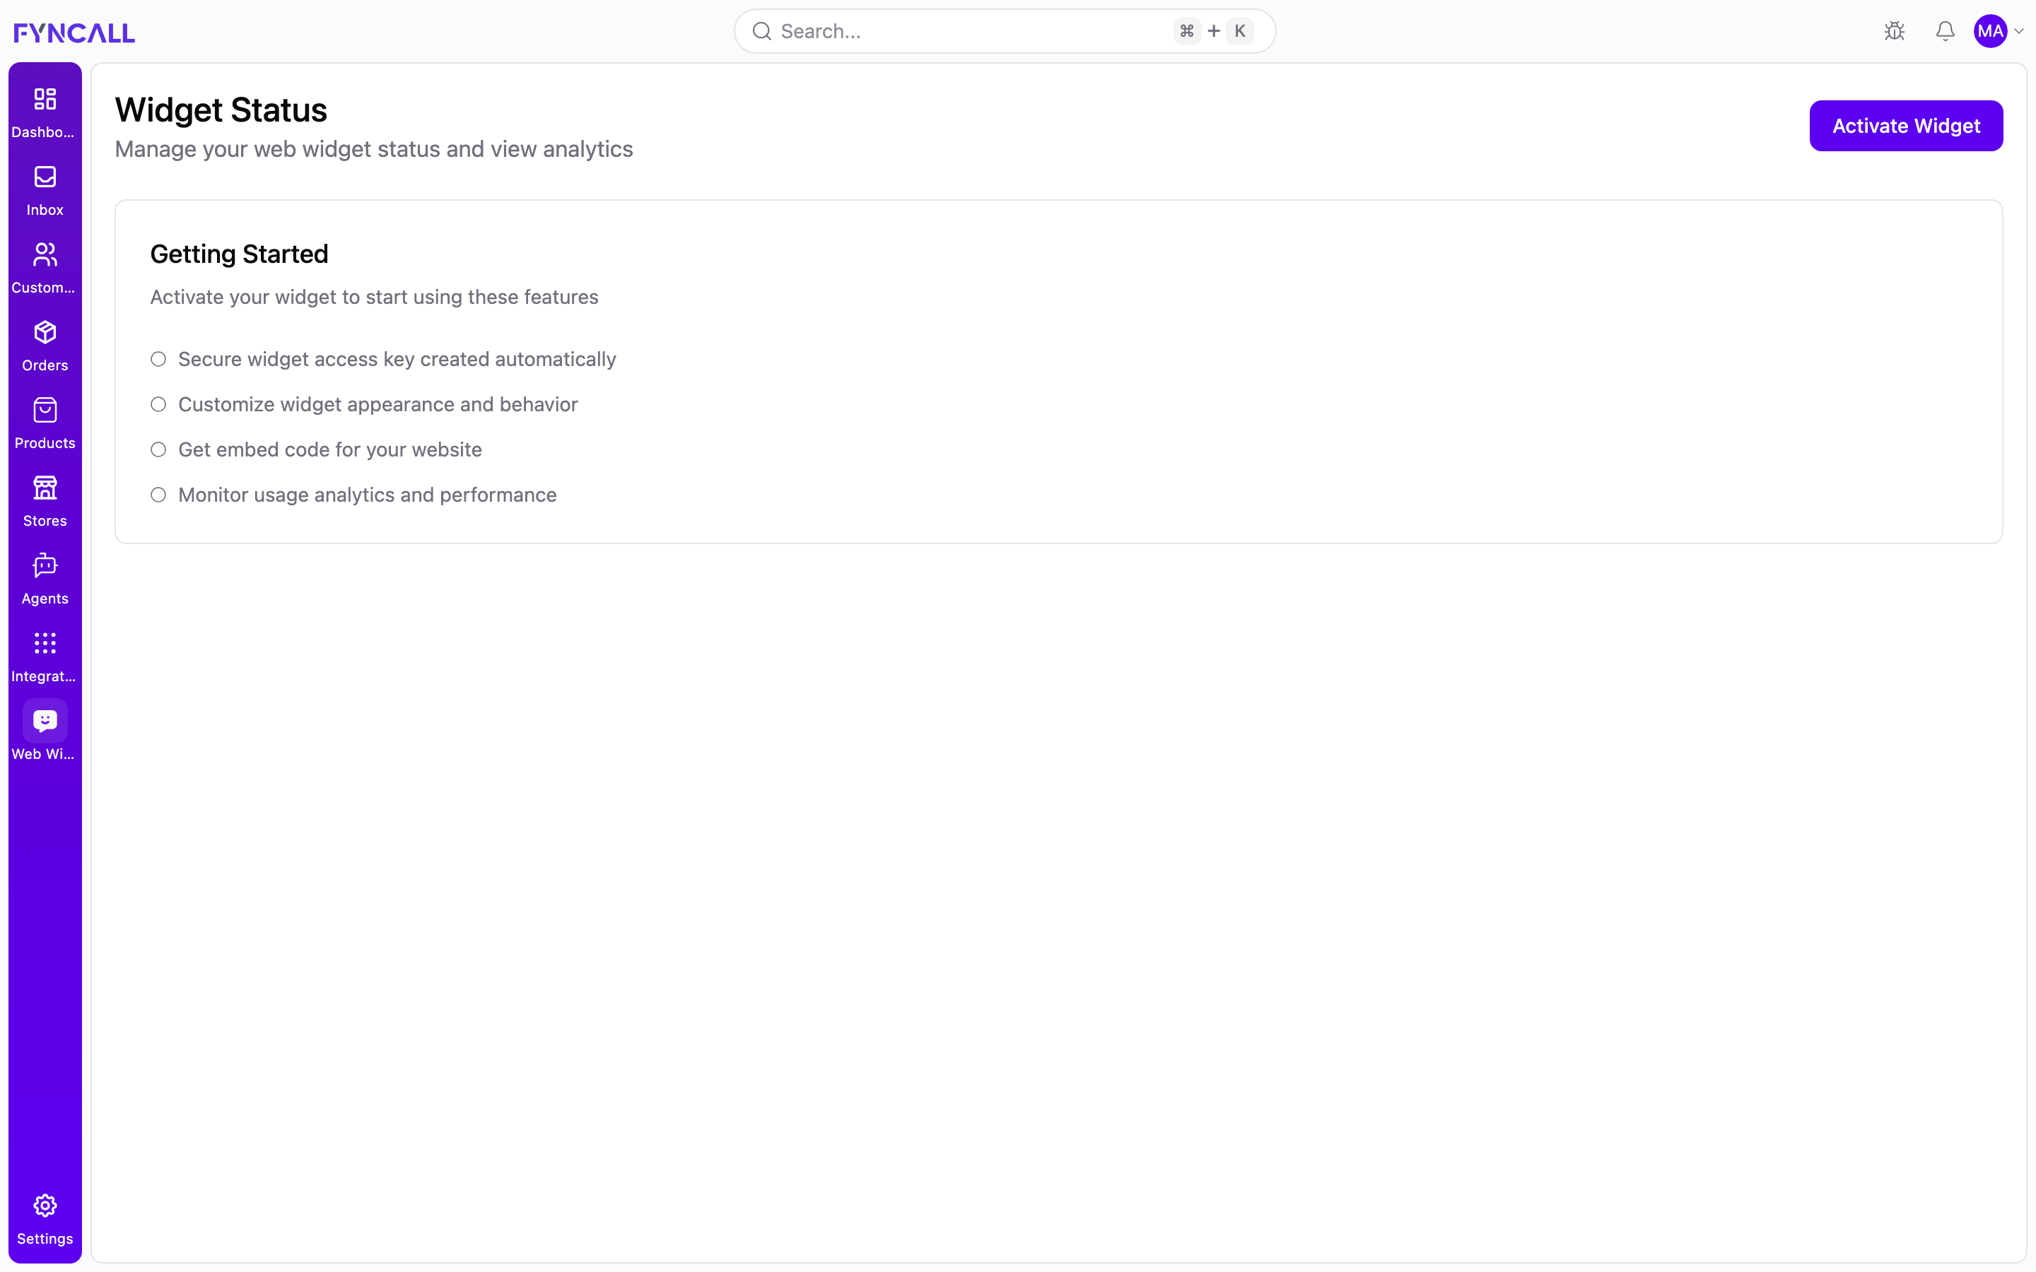Click 'Customize widget appearance and behavior' text

pos(378,405)
